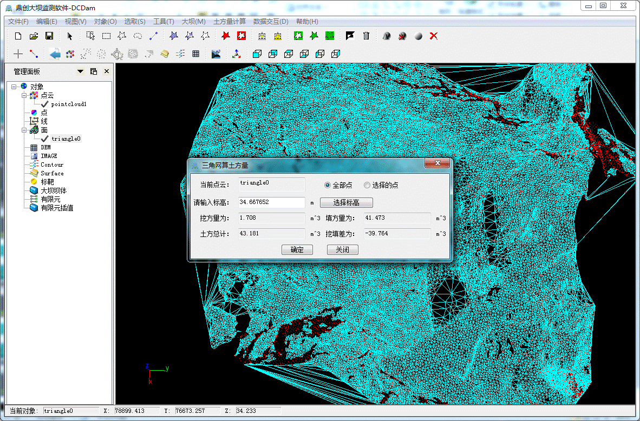The width and height of the screenshot is (640, 421).
Task: Select the rectangle selection tool
Action: 107,36
